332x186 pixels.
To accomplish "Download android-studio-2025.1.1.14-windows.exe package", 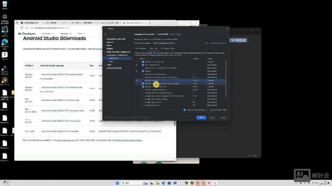I will click(62, 74).
